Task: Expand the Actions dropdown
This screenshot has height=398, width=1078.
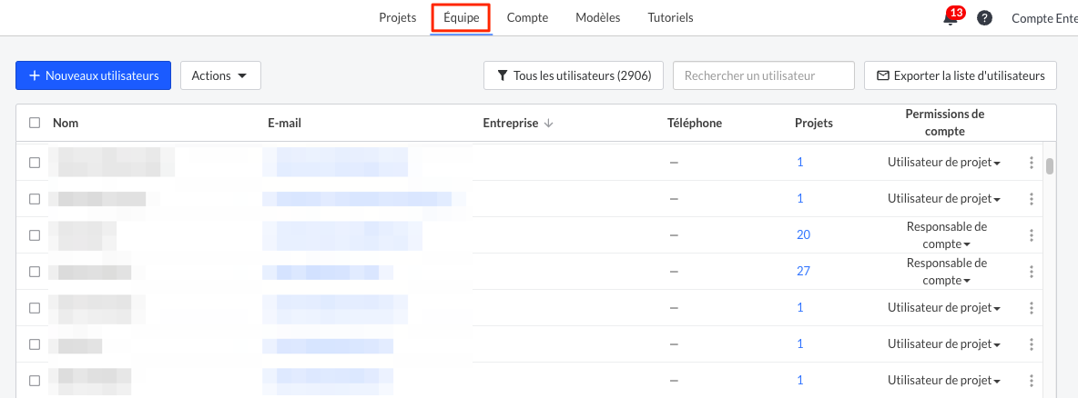Action: pyautogui.click(x=220, y=75)
